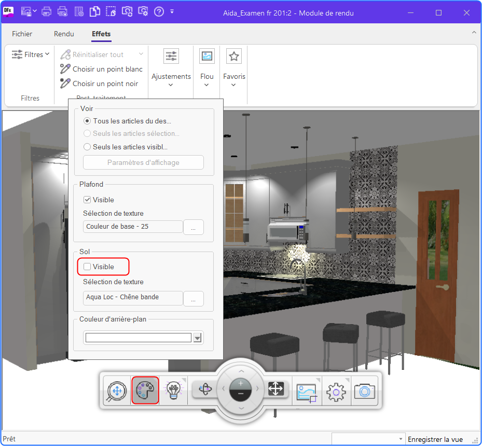The image size is (482, 446).
Task: Click Enregistrer la vue in status bar
Action: [x=435, y=440]
